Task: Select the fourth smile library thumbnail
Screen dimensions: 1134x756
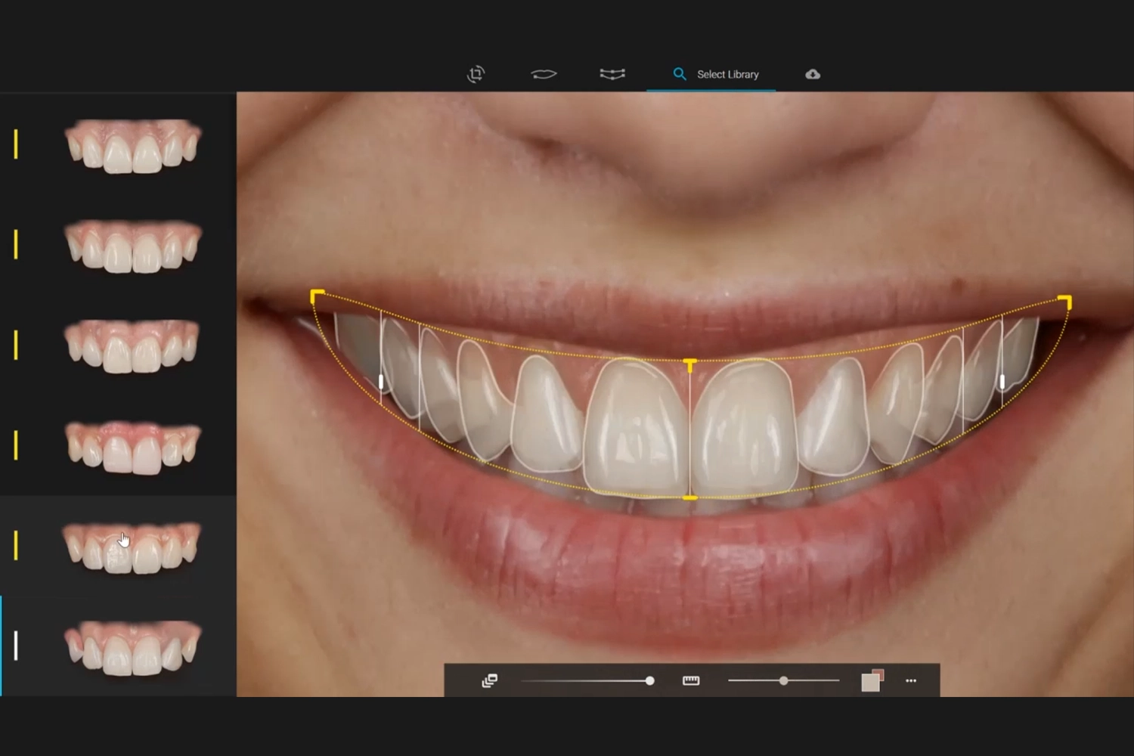Action: [x=133, y=447]
